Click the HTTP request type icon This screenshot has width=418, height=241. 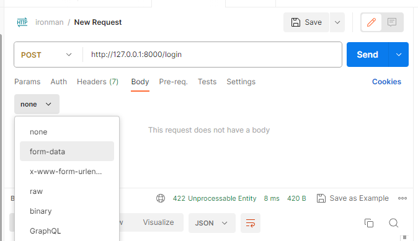22,22
